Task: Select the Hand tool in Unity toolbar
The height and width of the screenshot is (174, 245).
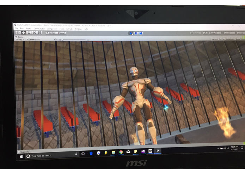Action: [x=18, y=33]
